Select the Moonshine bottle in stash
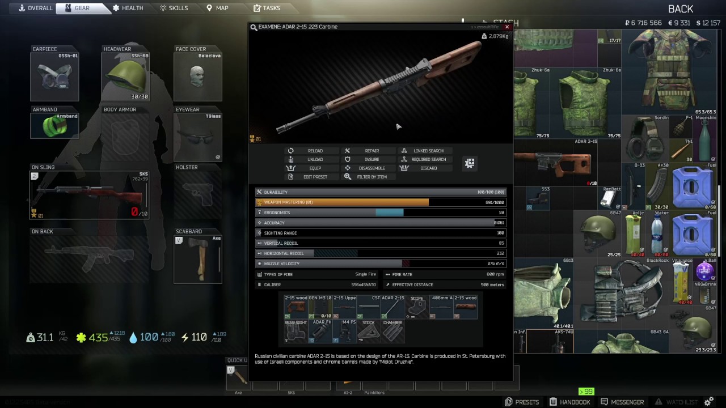The image size is (726, 408). pos(705,139)
